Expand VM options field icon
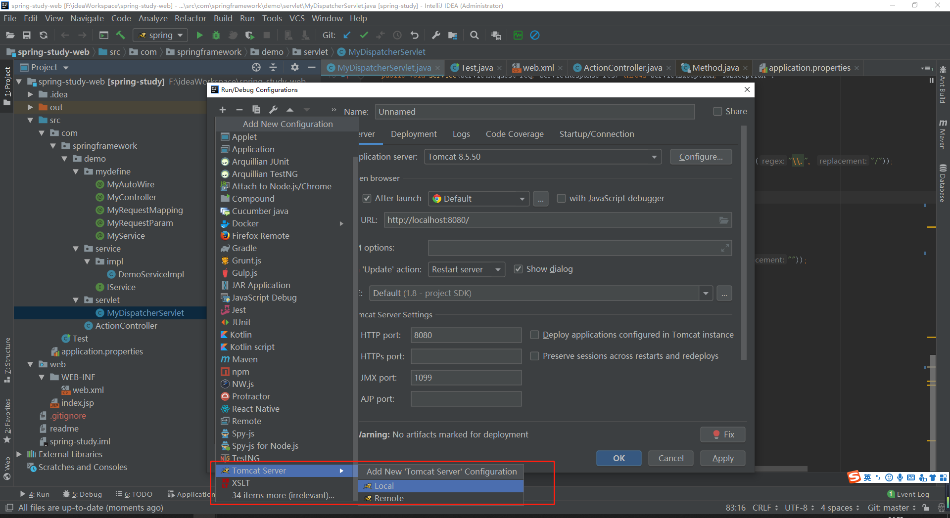 click(725, 248)
